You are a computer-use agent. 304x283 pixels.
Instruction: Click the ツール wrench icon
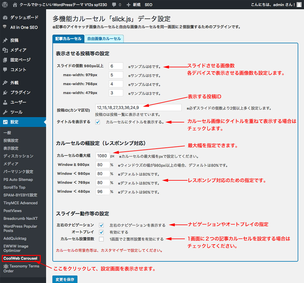(x=5, y=112)
